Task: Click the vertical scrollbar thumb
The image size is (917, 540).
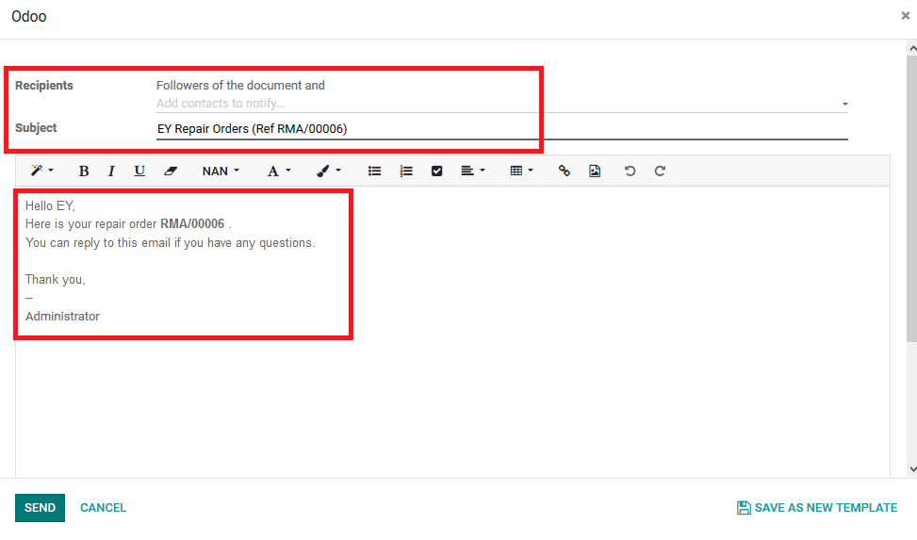Action: tap(911, 199)
